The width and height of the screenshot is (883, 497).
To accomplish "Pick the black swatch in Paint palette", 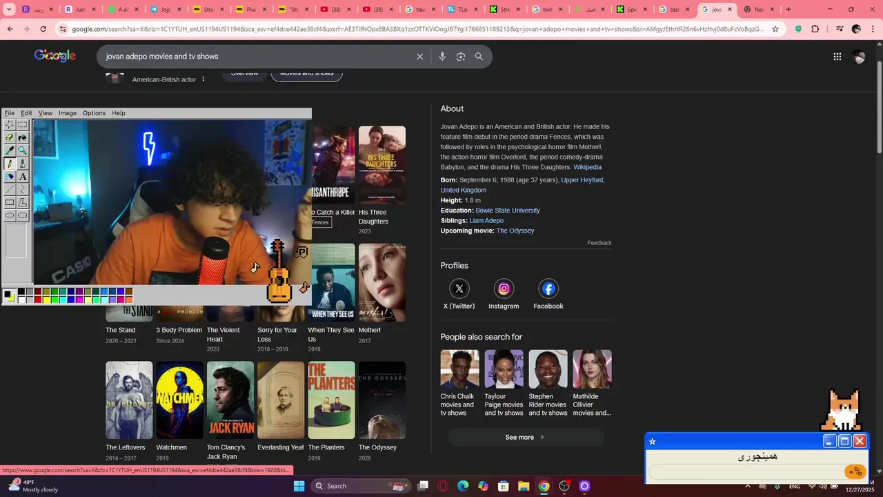I will click(21, 292).
